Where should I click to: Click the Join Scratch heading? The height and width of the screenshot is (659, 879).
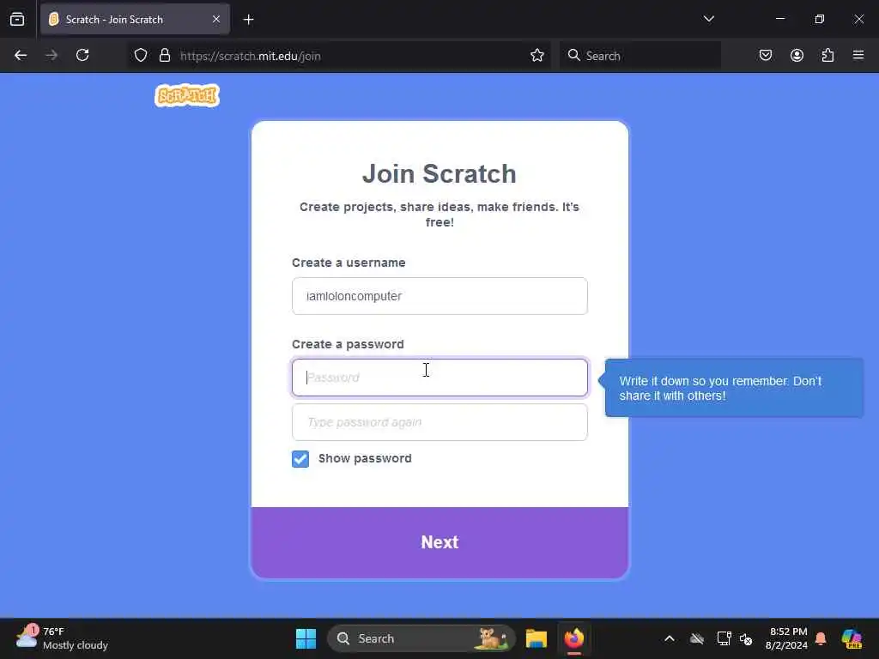439,173
